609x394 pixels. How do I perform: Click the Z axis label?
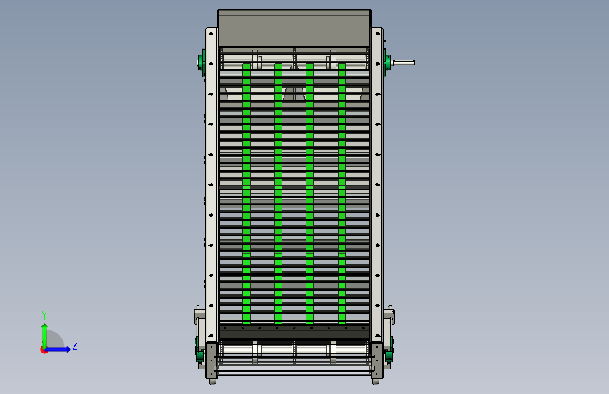[75, 345]
